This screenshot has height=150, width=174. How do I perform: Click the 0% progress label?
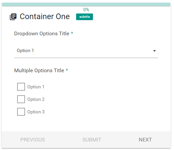86,10
